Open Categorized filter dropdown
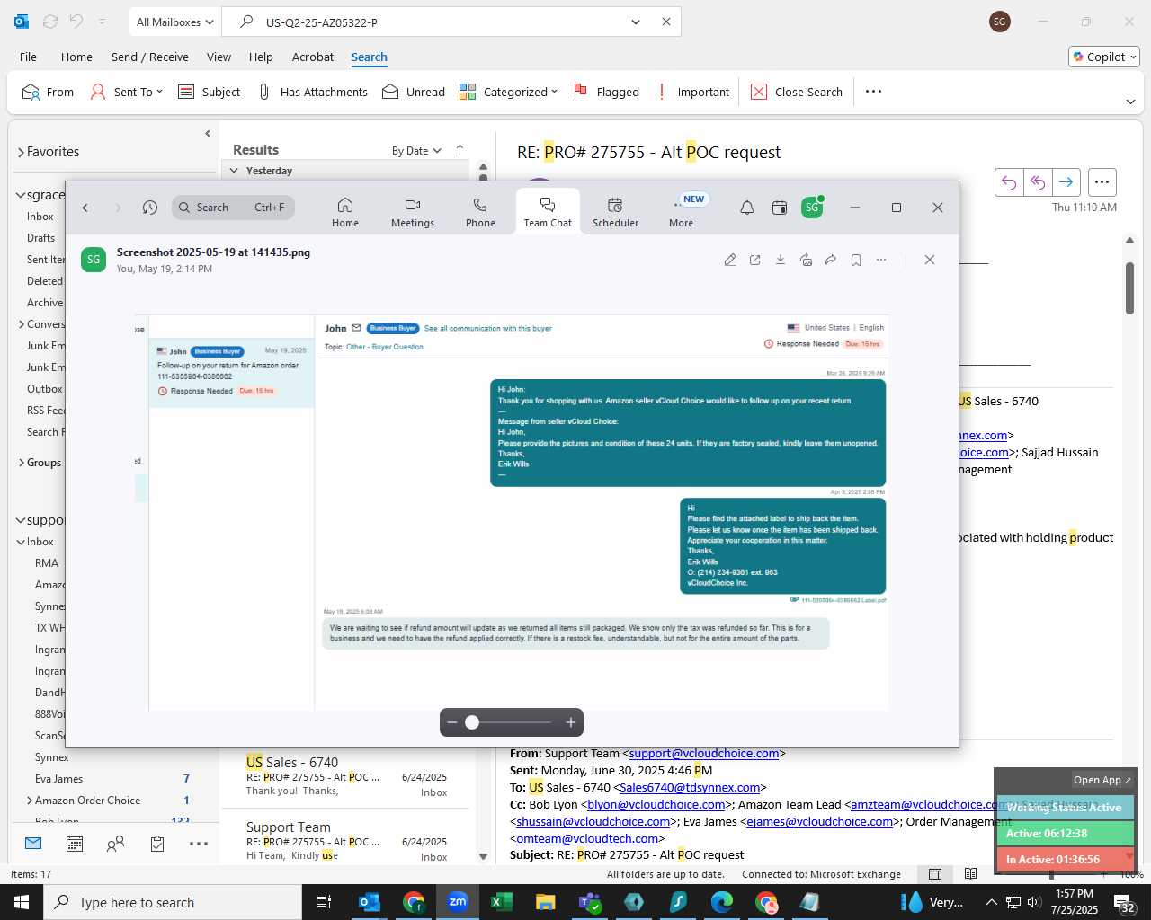1151x920 pixels. pos(508,92)
